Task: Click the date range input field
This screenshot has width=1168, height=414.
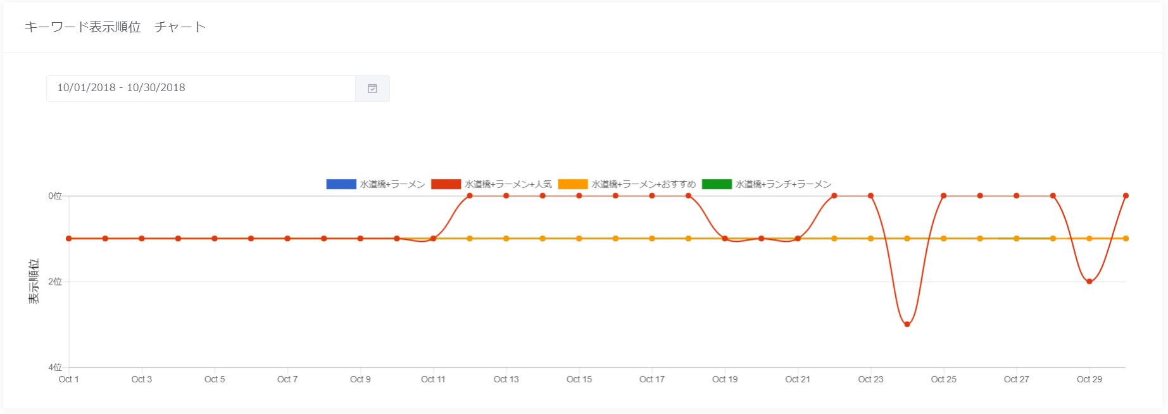Action: click(201, 89)
